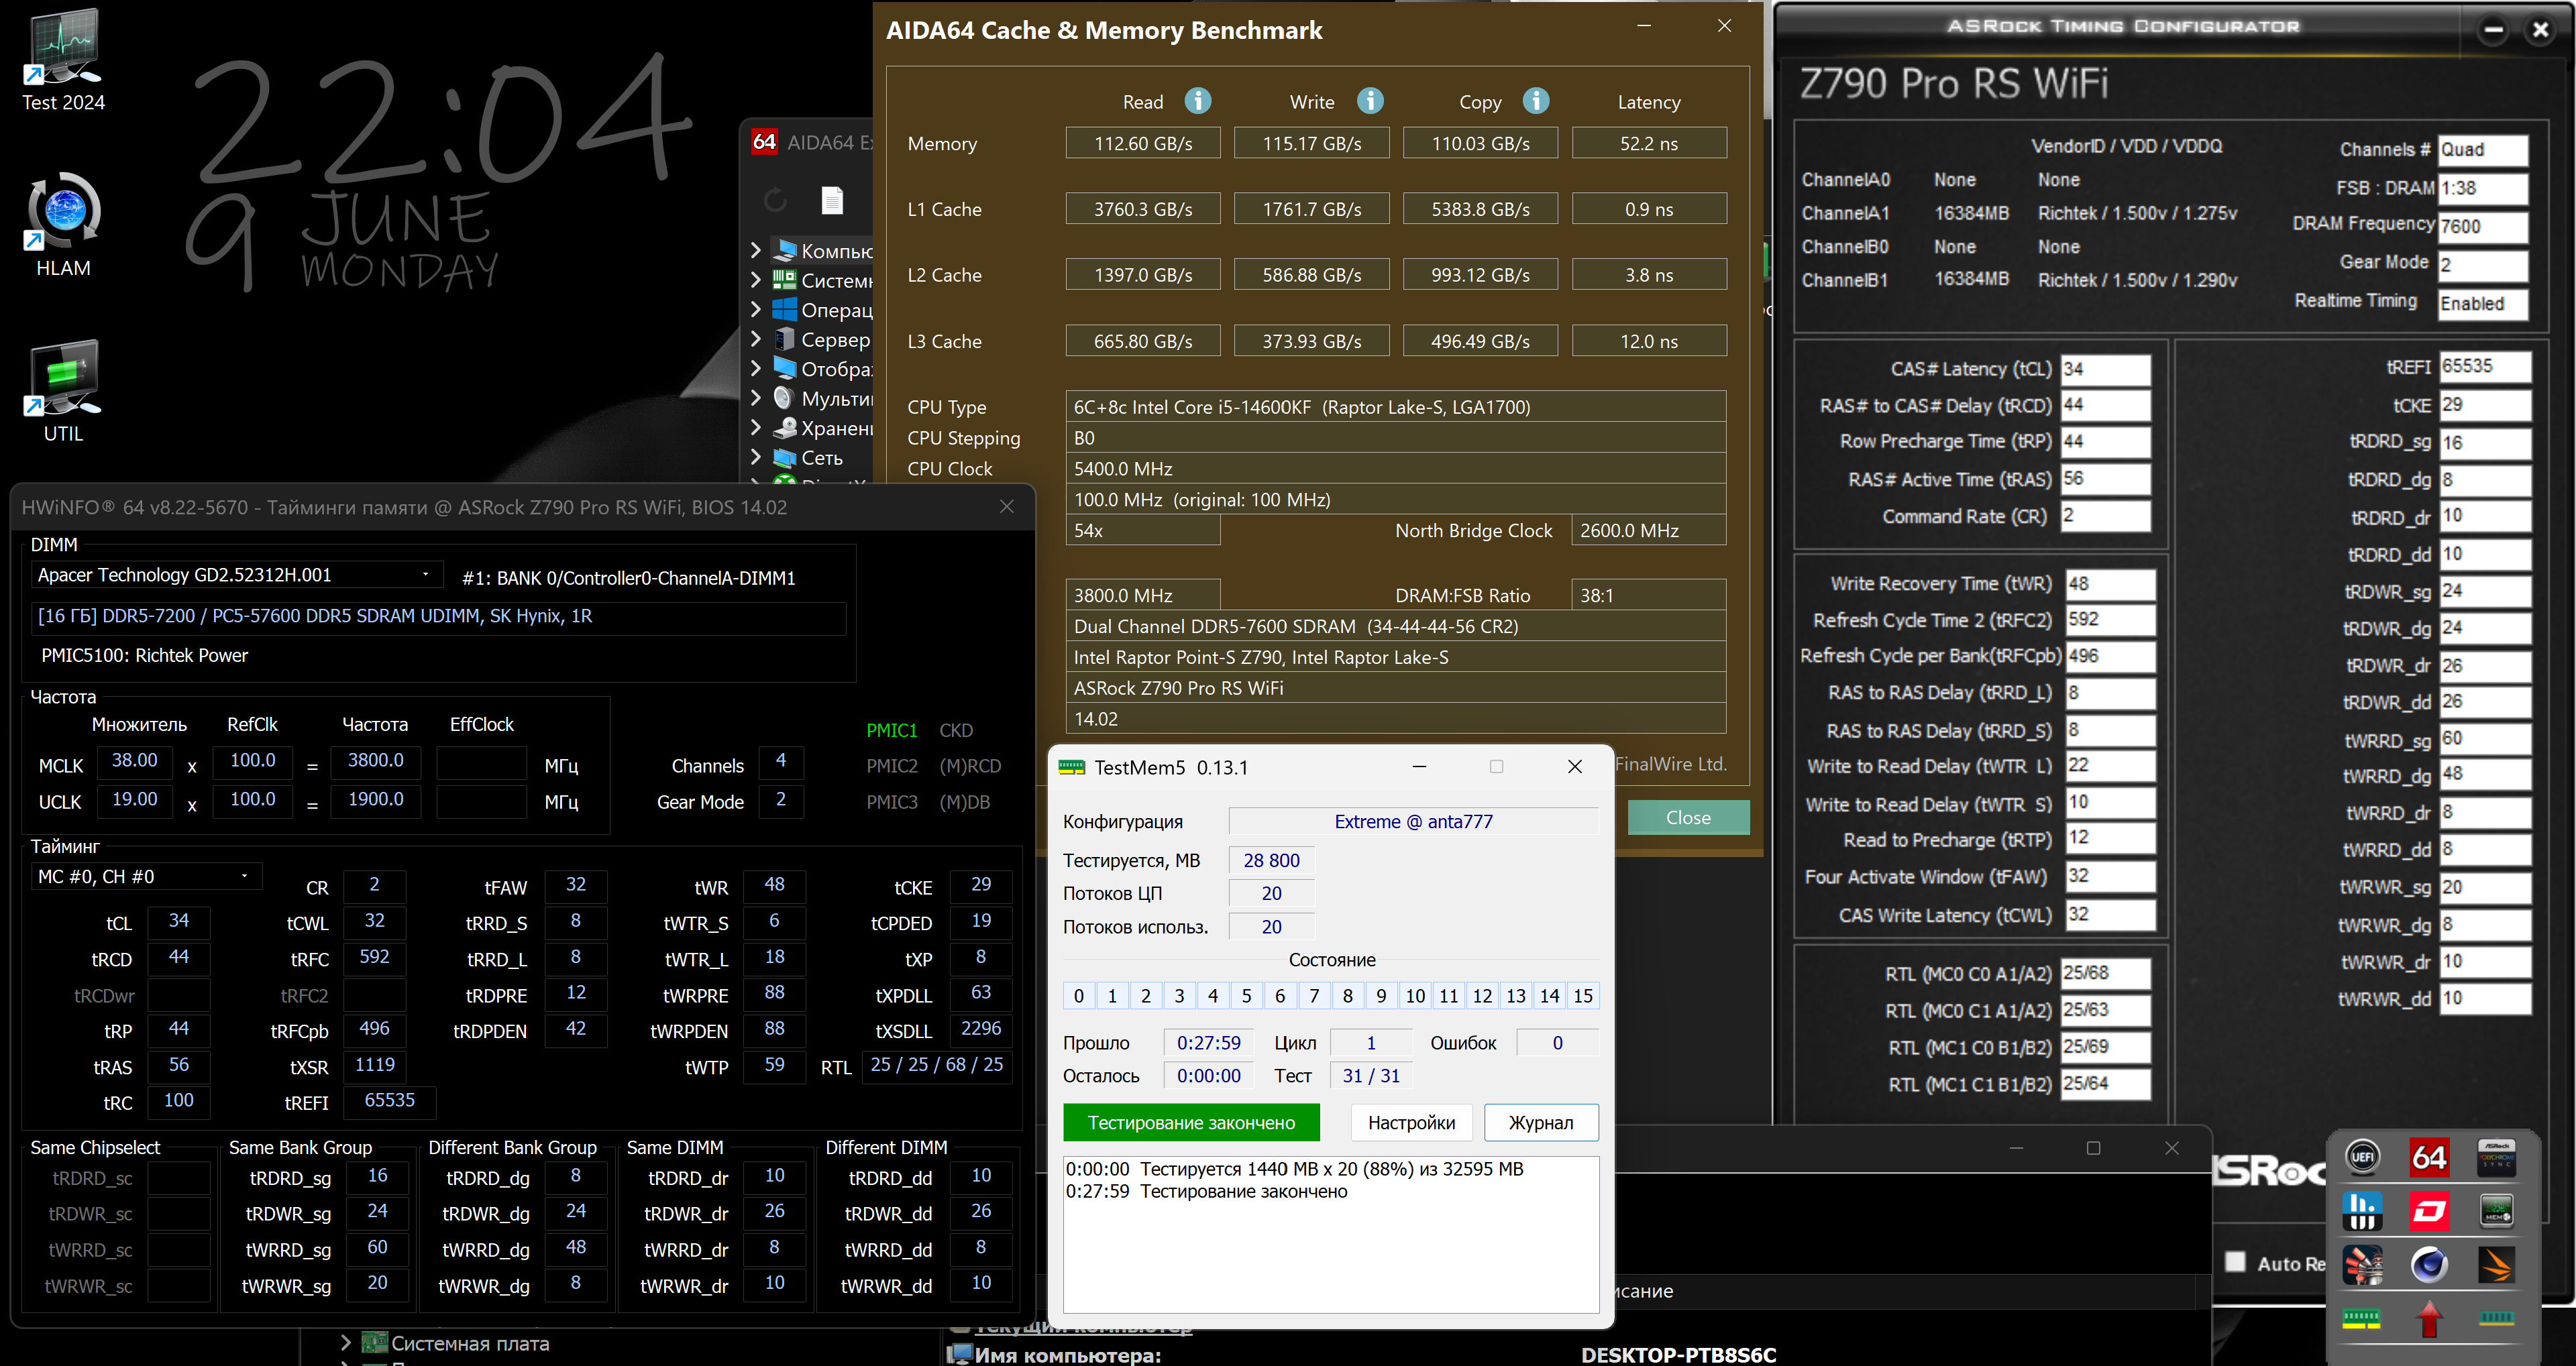This screenshot has width=2576, height=1366.
Task: Open the UEFI launcher icon
Action: click(x=2362, y=1157)
